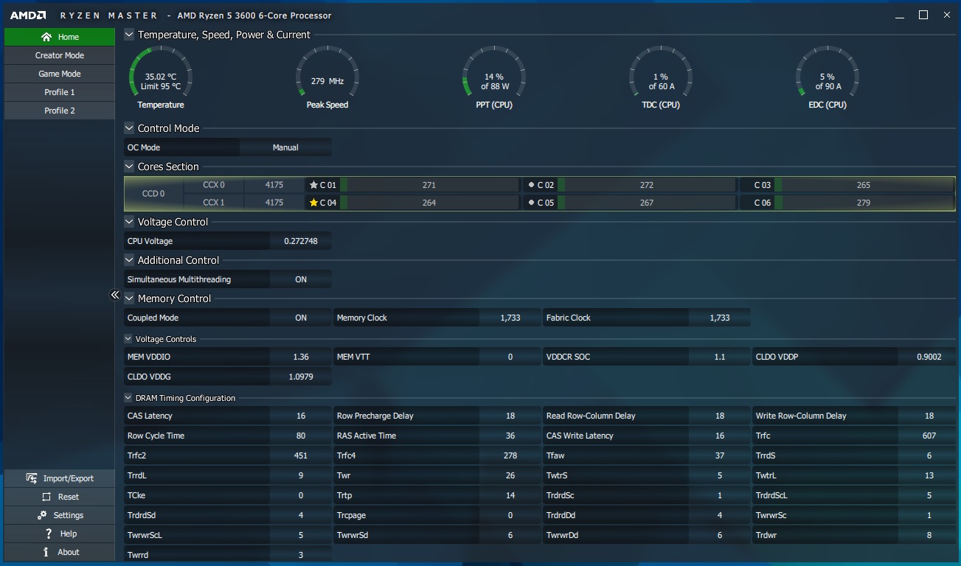Click the AMD logo in title bar
This screenshot has width=961, height=566.
point(28,15)
